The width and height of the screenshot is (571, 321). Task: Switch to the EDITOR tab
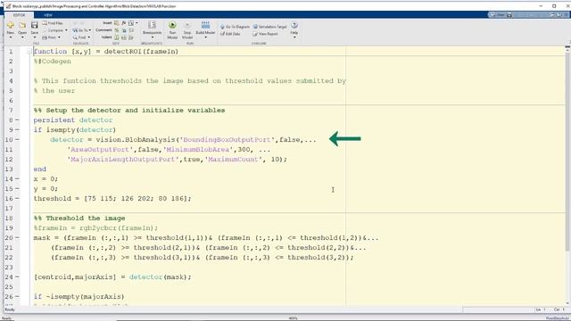pos(20,15)
